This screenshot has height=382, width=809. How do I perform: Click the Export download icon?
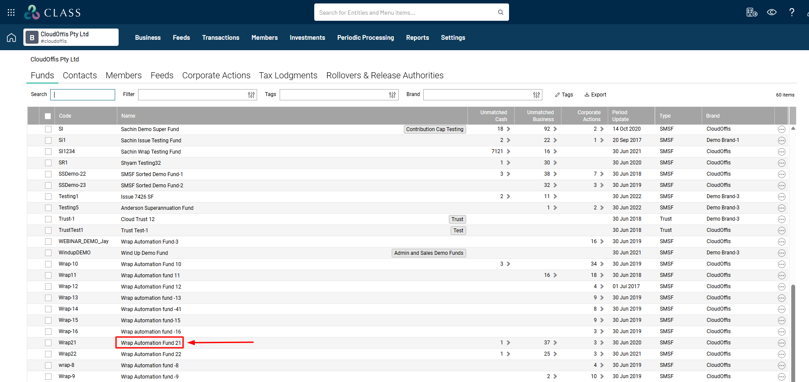click(x=587, y=95)
